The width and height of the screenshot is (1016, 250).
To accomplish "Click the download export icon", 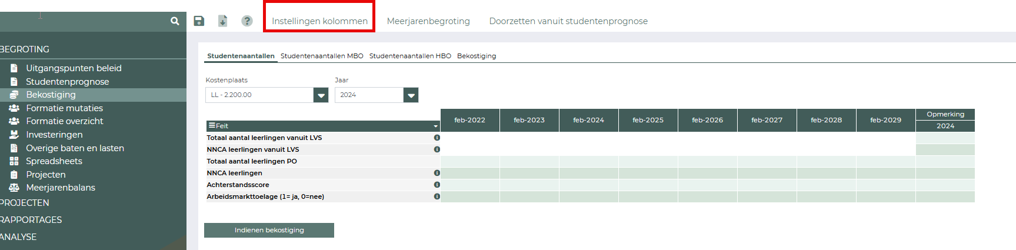I will pyautogui.click(x=223, y=21).
